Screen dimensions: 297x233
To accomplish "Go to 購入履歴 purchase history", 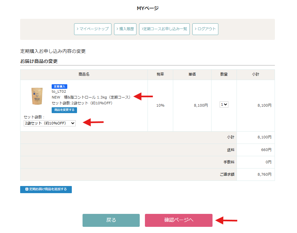I will pyautogui.click(x=125, y=29).
